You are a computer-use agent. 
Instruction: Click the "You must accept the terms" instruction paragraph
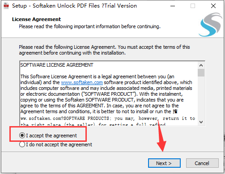coord(104,50)
